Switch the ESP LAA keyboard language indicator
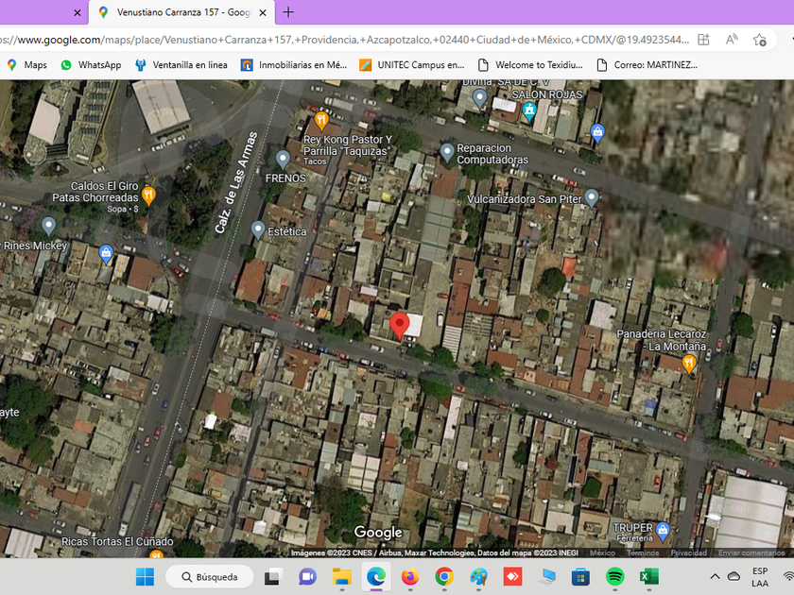This screenshot has width=794, height=595. tap(760, 577)
